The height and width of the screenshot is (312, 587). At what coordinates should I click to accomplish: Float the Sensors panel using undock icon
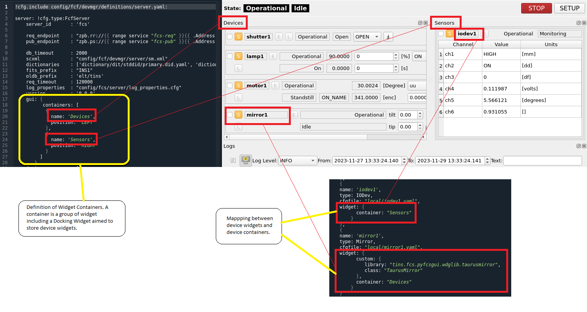pos(579,23)
